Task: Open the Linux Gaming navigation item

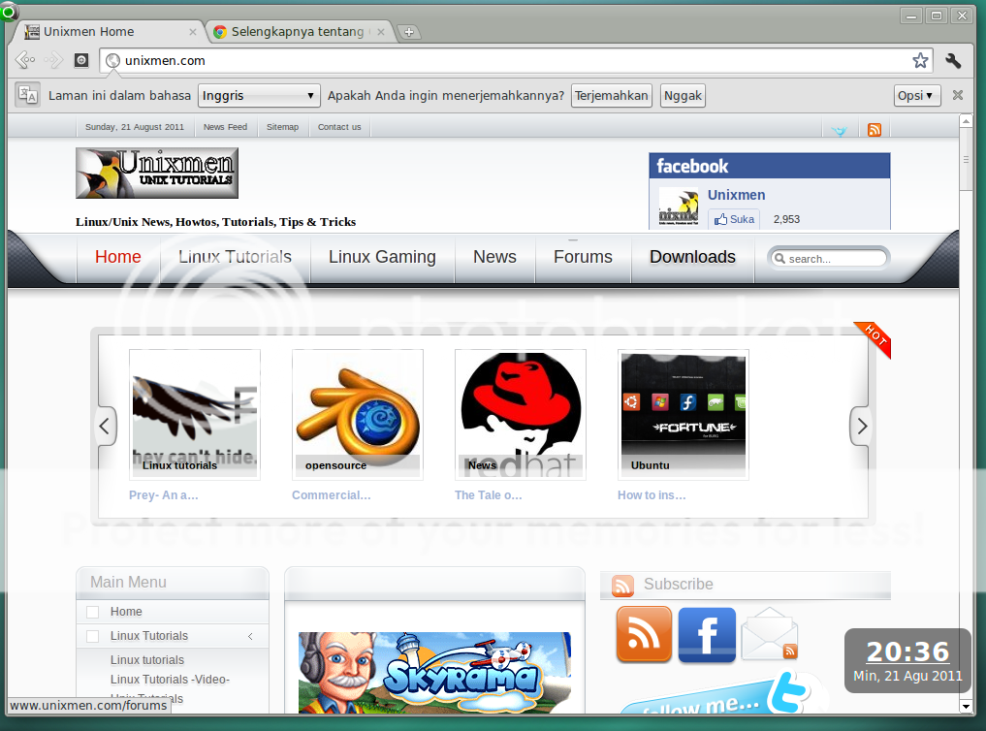Action: click(382, 257)
